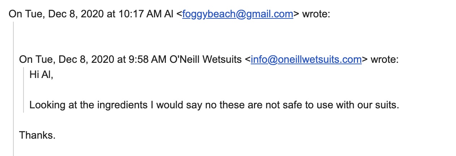This screenshot has height=156, width=456.
Task: Click the "Hi Al," greeting line
Action: [x=41, y=75]
